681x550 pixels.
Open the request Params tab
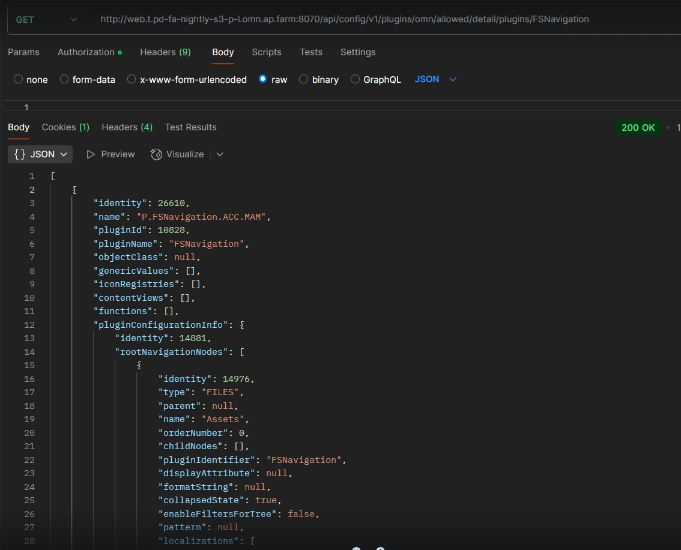[23, 52]
